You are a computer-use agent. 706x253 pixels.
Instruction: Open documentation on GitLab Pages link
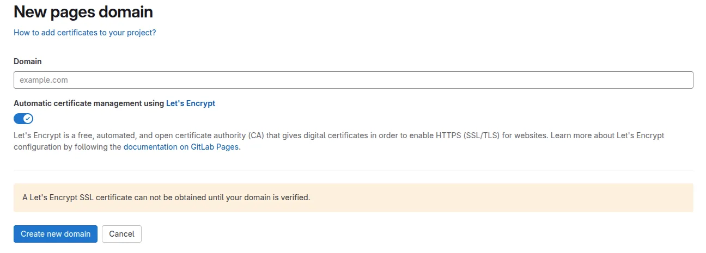point(181,147)
